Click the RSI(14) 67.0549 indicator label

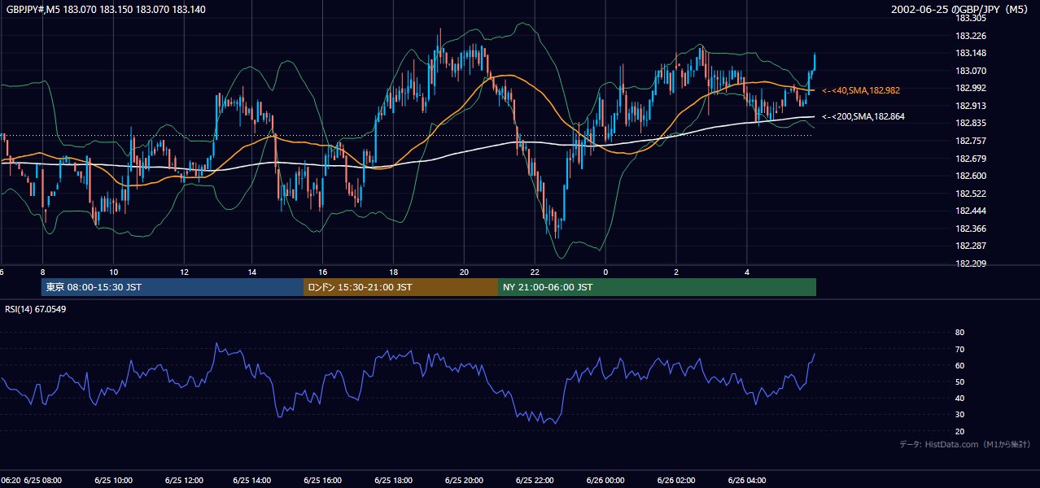pyautogui.click(x=35, y=309)
